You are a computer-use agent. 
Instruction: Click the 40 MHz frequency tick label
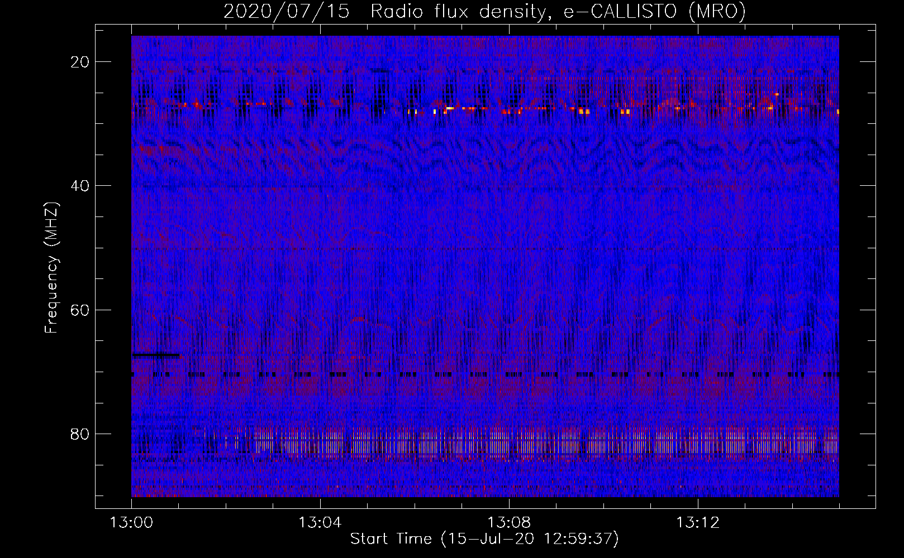coord(80,186)
